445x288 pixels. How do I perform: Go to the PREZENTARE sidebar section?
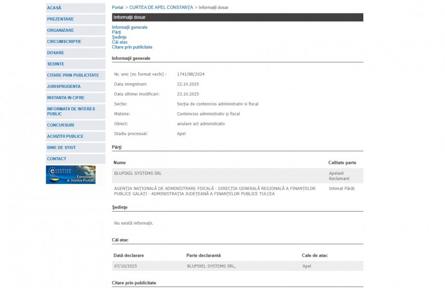[x=60, y=19]
